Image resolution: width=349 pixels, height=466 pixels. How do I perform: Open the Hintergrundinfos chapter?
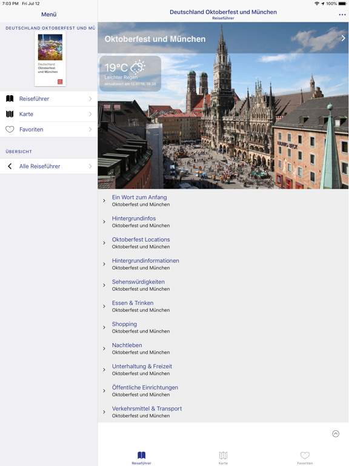223,221
